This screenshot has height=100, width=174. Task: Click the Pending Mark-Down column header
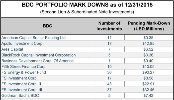click(x=149, y=26)
